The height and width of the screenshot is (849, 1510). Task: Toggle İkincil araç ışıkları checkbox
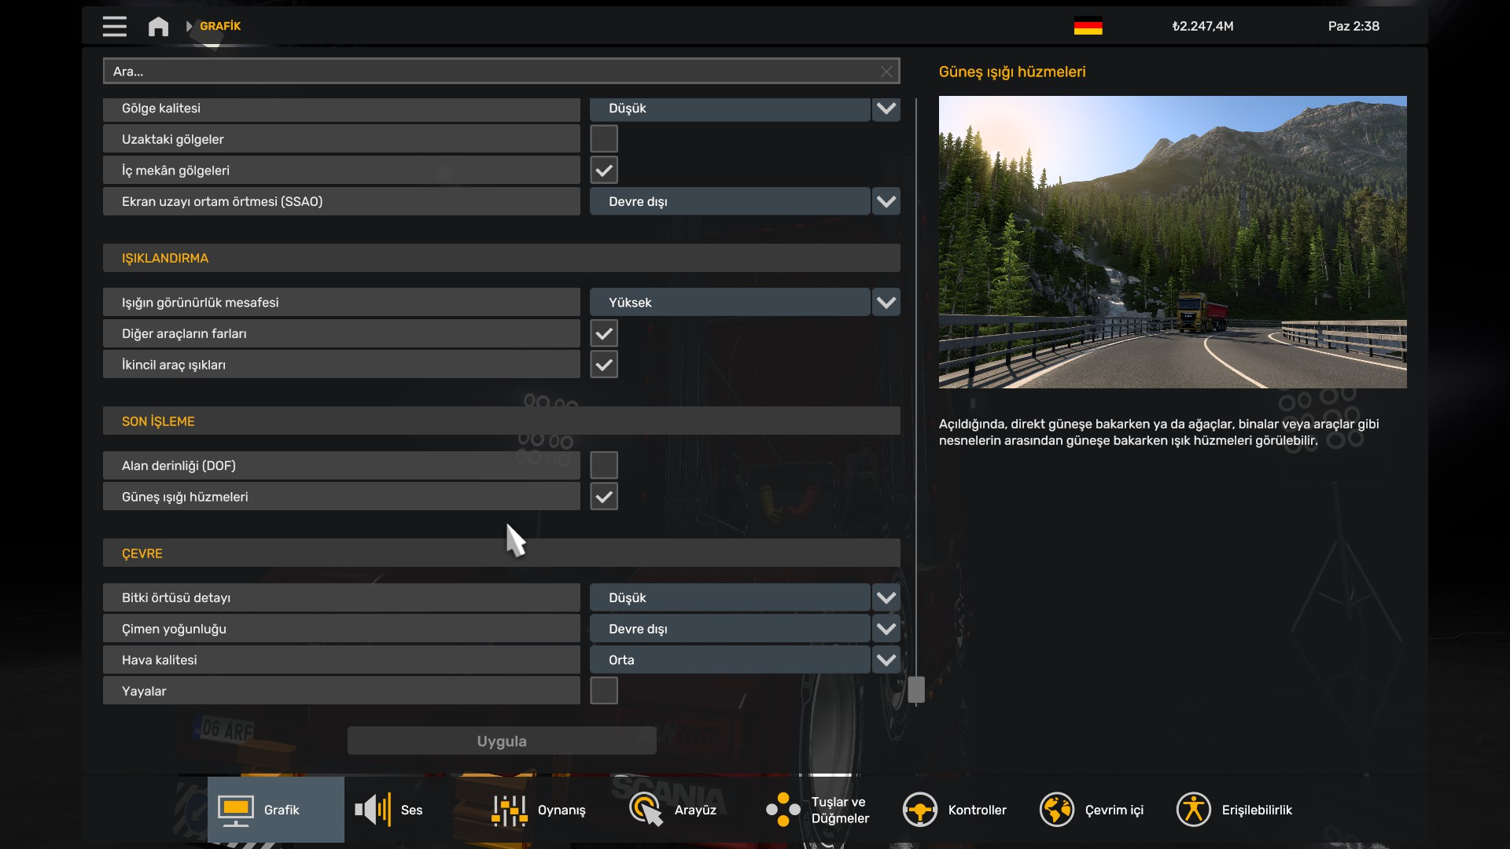(604, 365)
